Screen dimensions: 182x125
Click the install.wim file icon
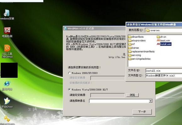click(x=158, y=44)
